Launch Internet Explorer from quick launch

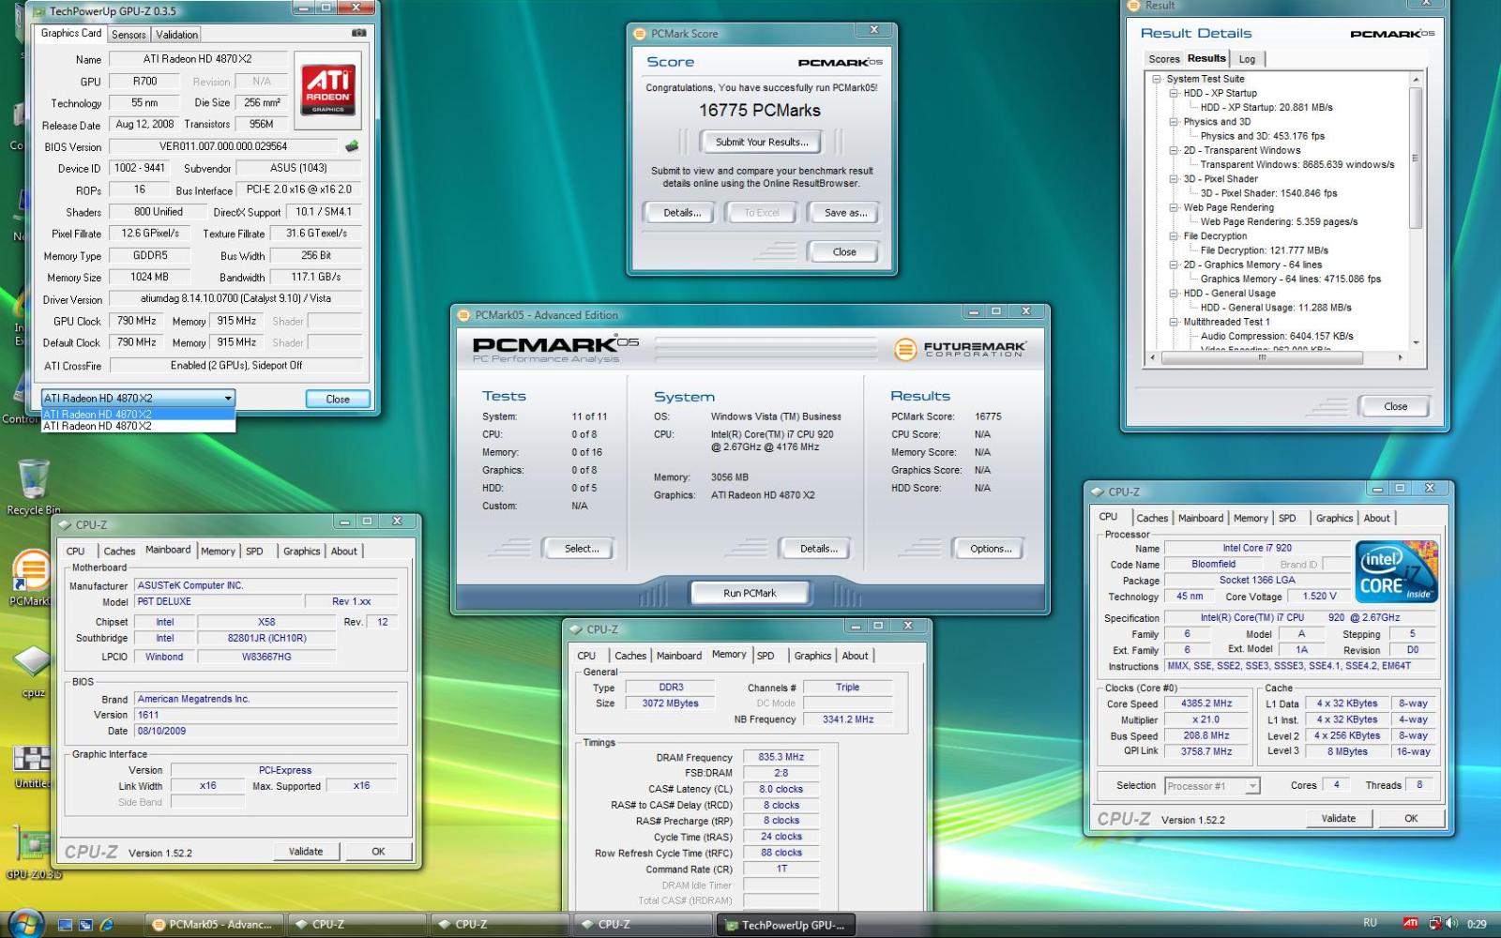pos(107,925)
